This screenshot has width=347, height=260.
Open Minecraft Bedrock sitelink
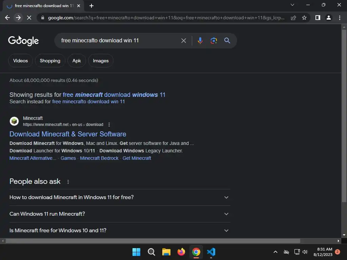coord(99,158)
